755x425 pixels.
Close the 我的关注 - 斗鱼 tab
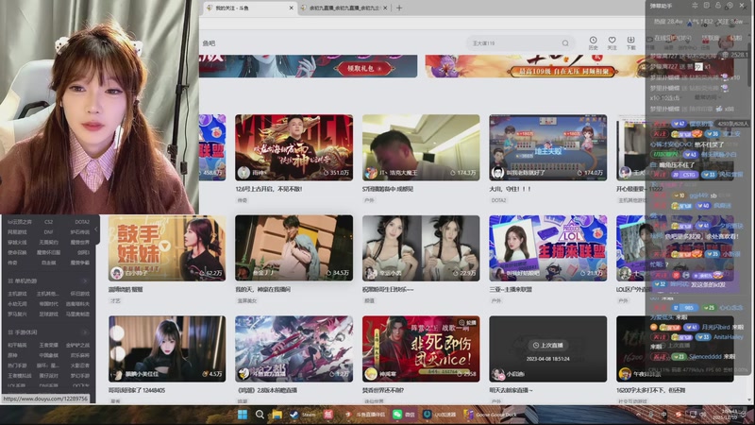pos(291,8)
